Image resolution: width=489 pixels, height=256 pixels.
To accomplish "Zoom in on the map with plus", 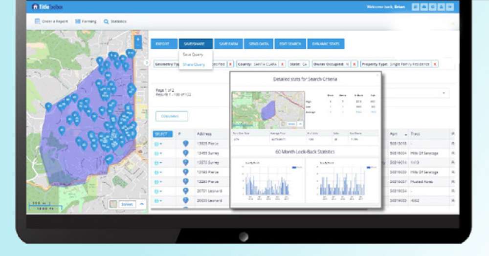I will (138, 39).
